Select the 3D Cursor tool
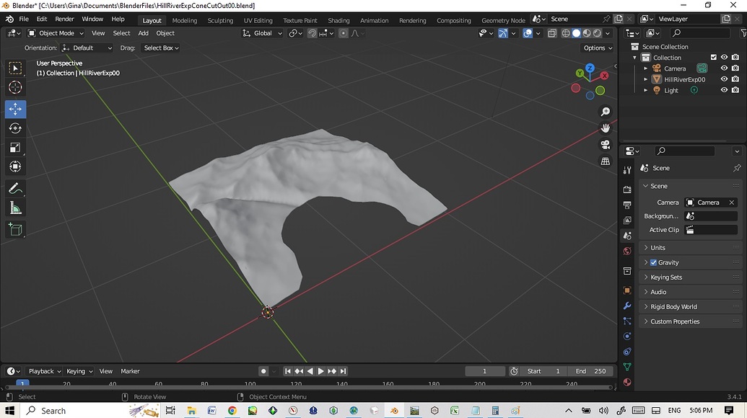This screenshot has width=747, height=418. pyautogui.click(x=15, y=87)
